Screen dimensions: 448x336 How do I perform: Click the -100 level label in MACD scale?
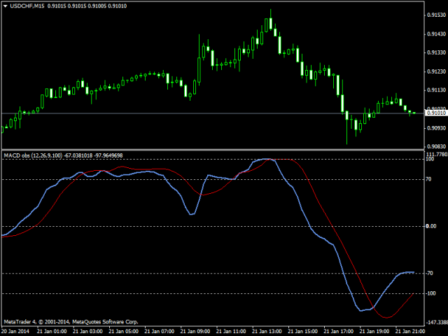click(x=431, y=293)
